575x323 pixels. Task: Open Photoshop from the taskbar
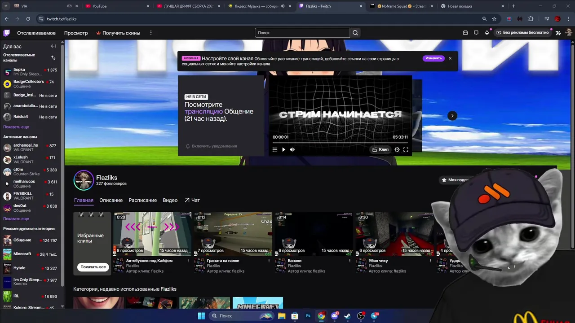[x=308, y=316]
